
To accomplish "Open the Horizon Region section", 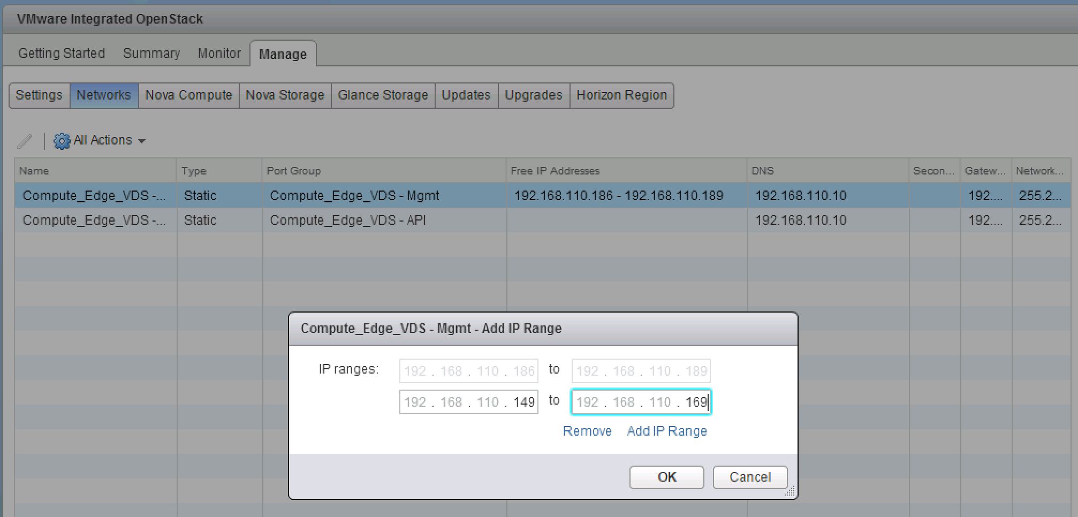I will (x=621, y=95).
